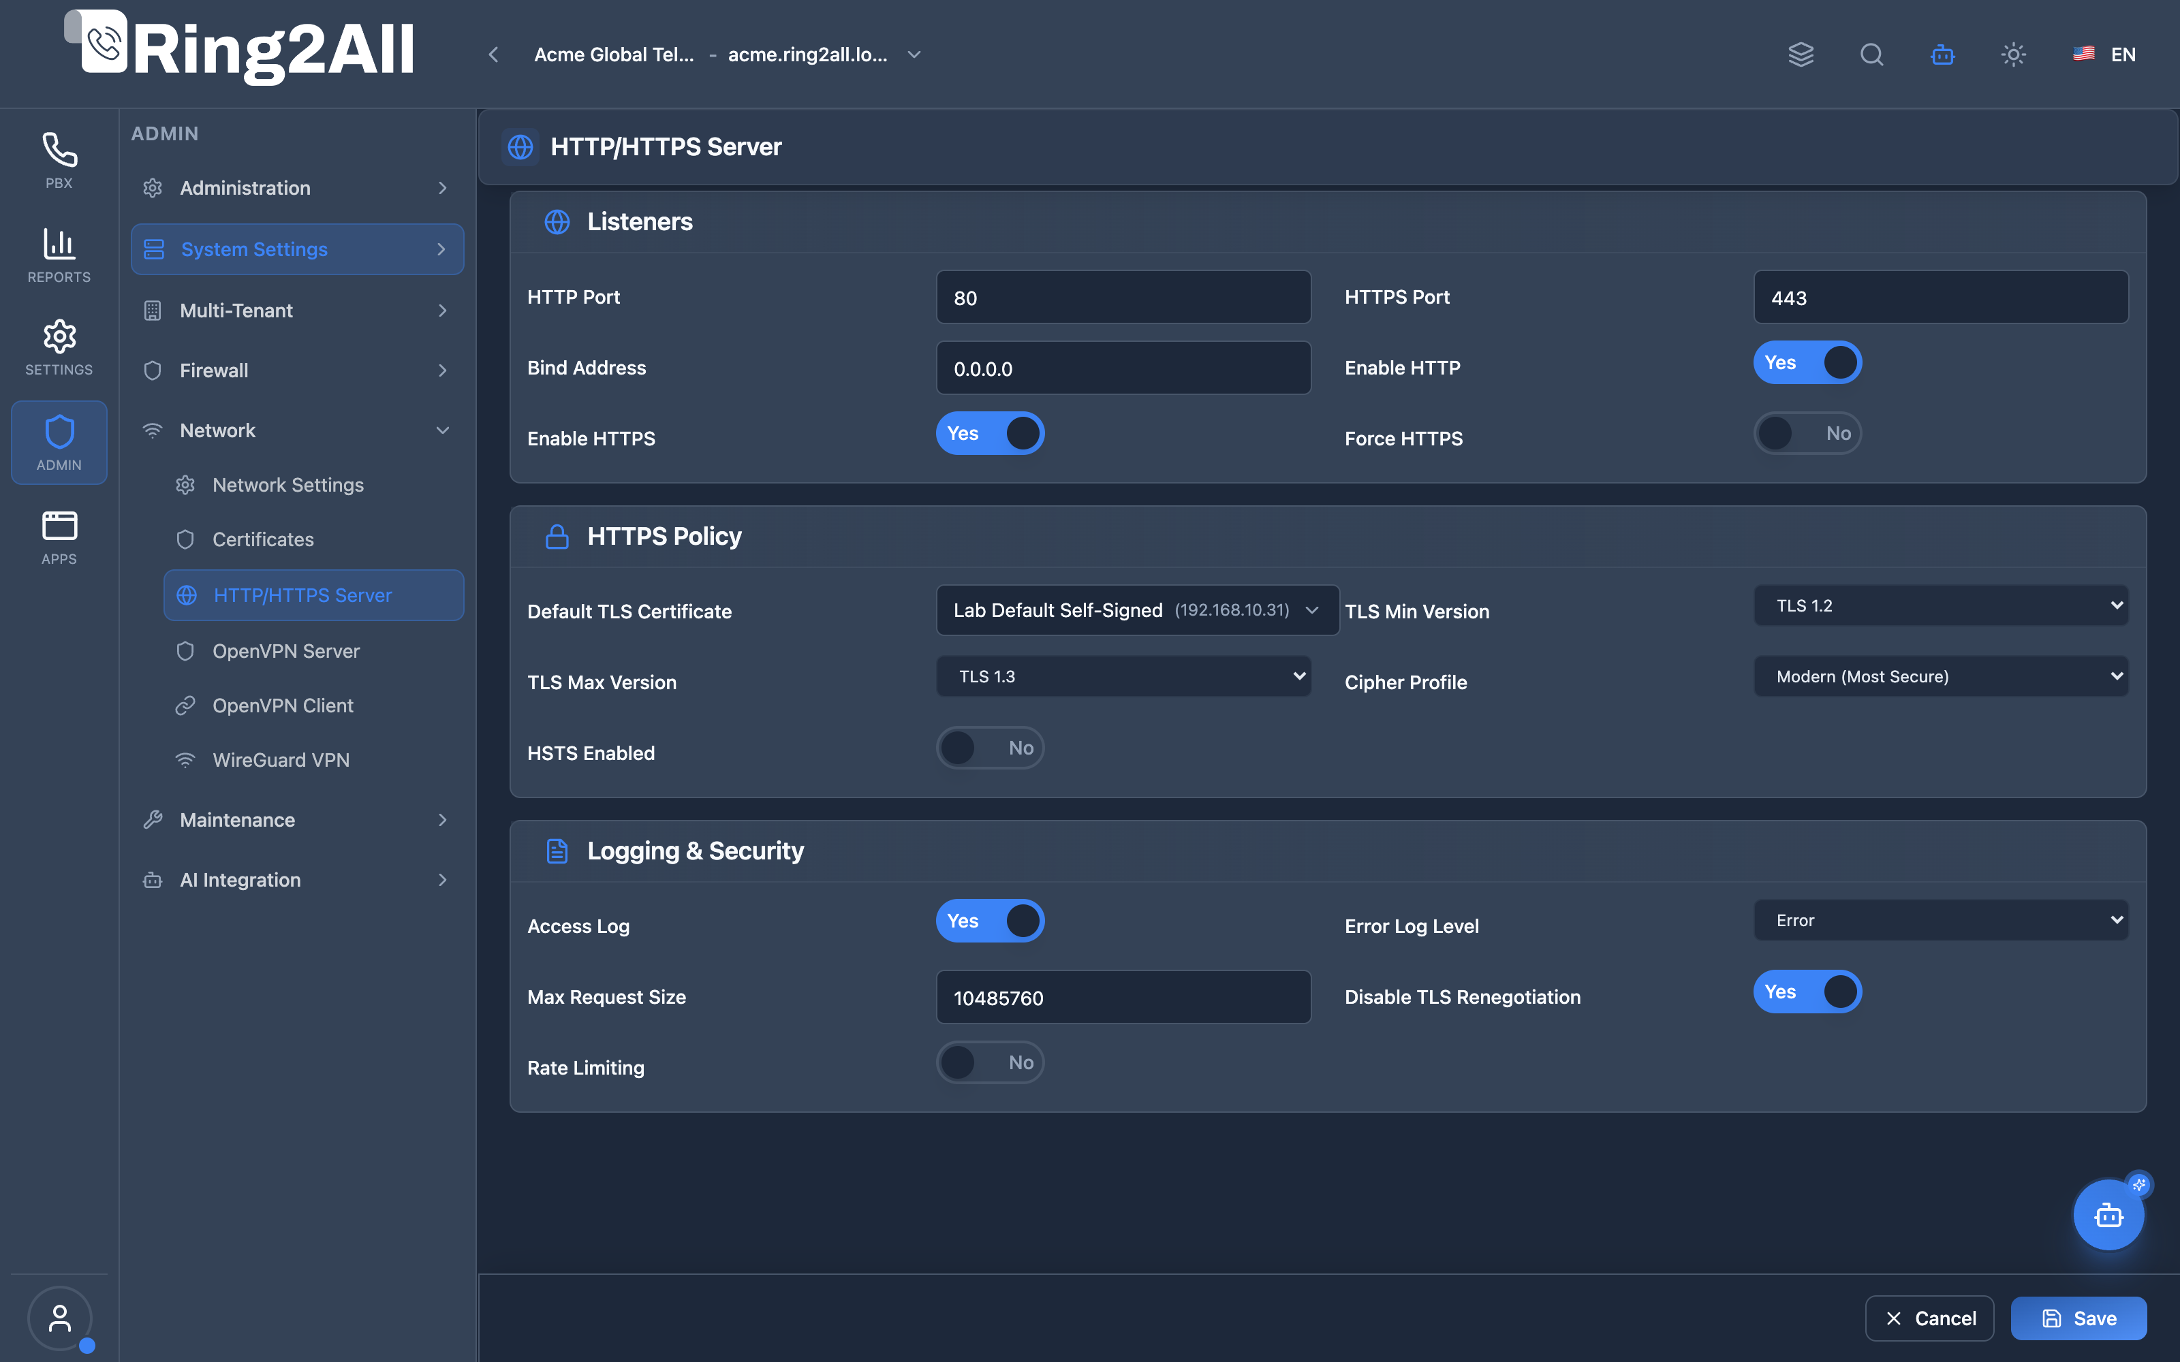This screenshot has width=2180, height=1362.
Task: Click the layers stack icon in header
Action: click(1801, 54)
